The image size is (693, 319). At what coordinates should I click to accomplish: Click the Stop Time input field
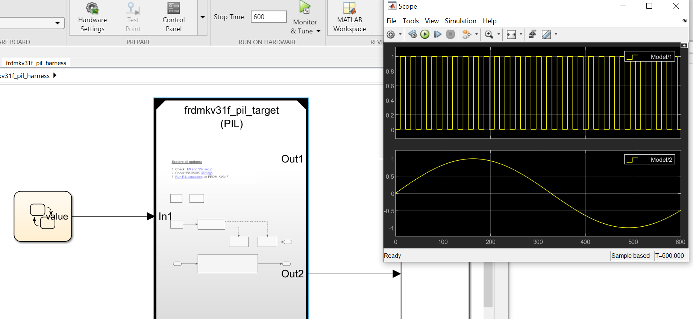tap(268, 17)
